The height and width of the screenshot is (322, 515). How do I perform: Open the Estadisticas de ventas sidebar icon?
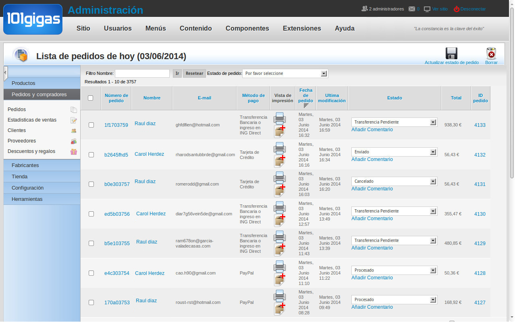click(74, 120)
